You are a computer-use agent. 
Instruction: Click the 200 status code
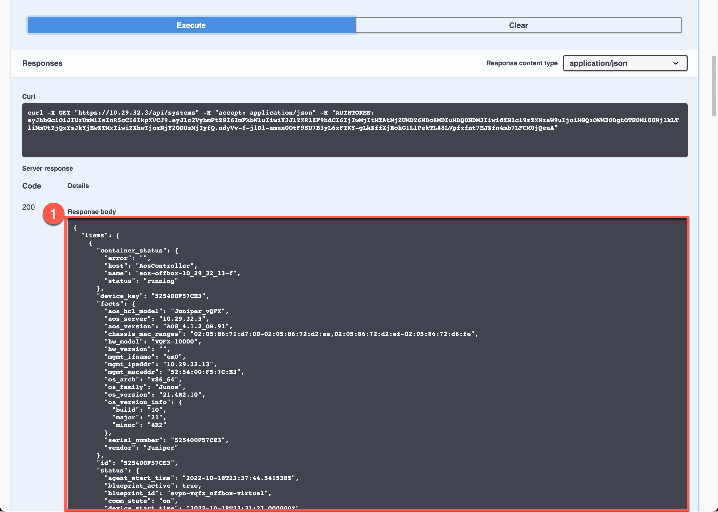28,207
